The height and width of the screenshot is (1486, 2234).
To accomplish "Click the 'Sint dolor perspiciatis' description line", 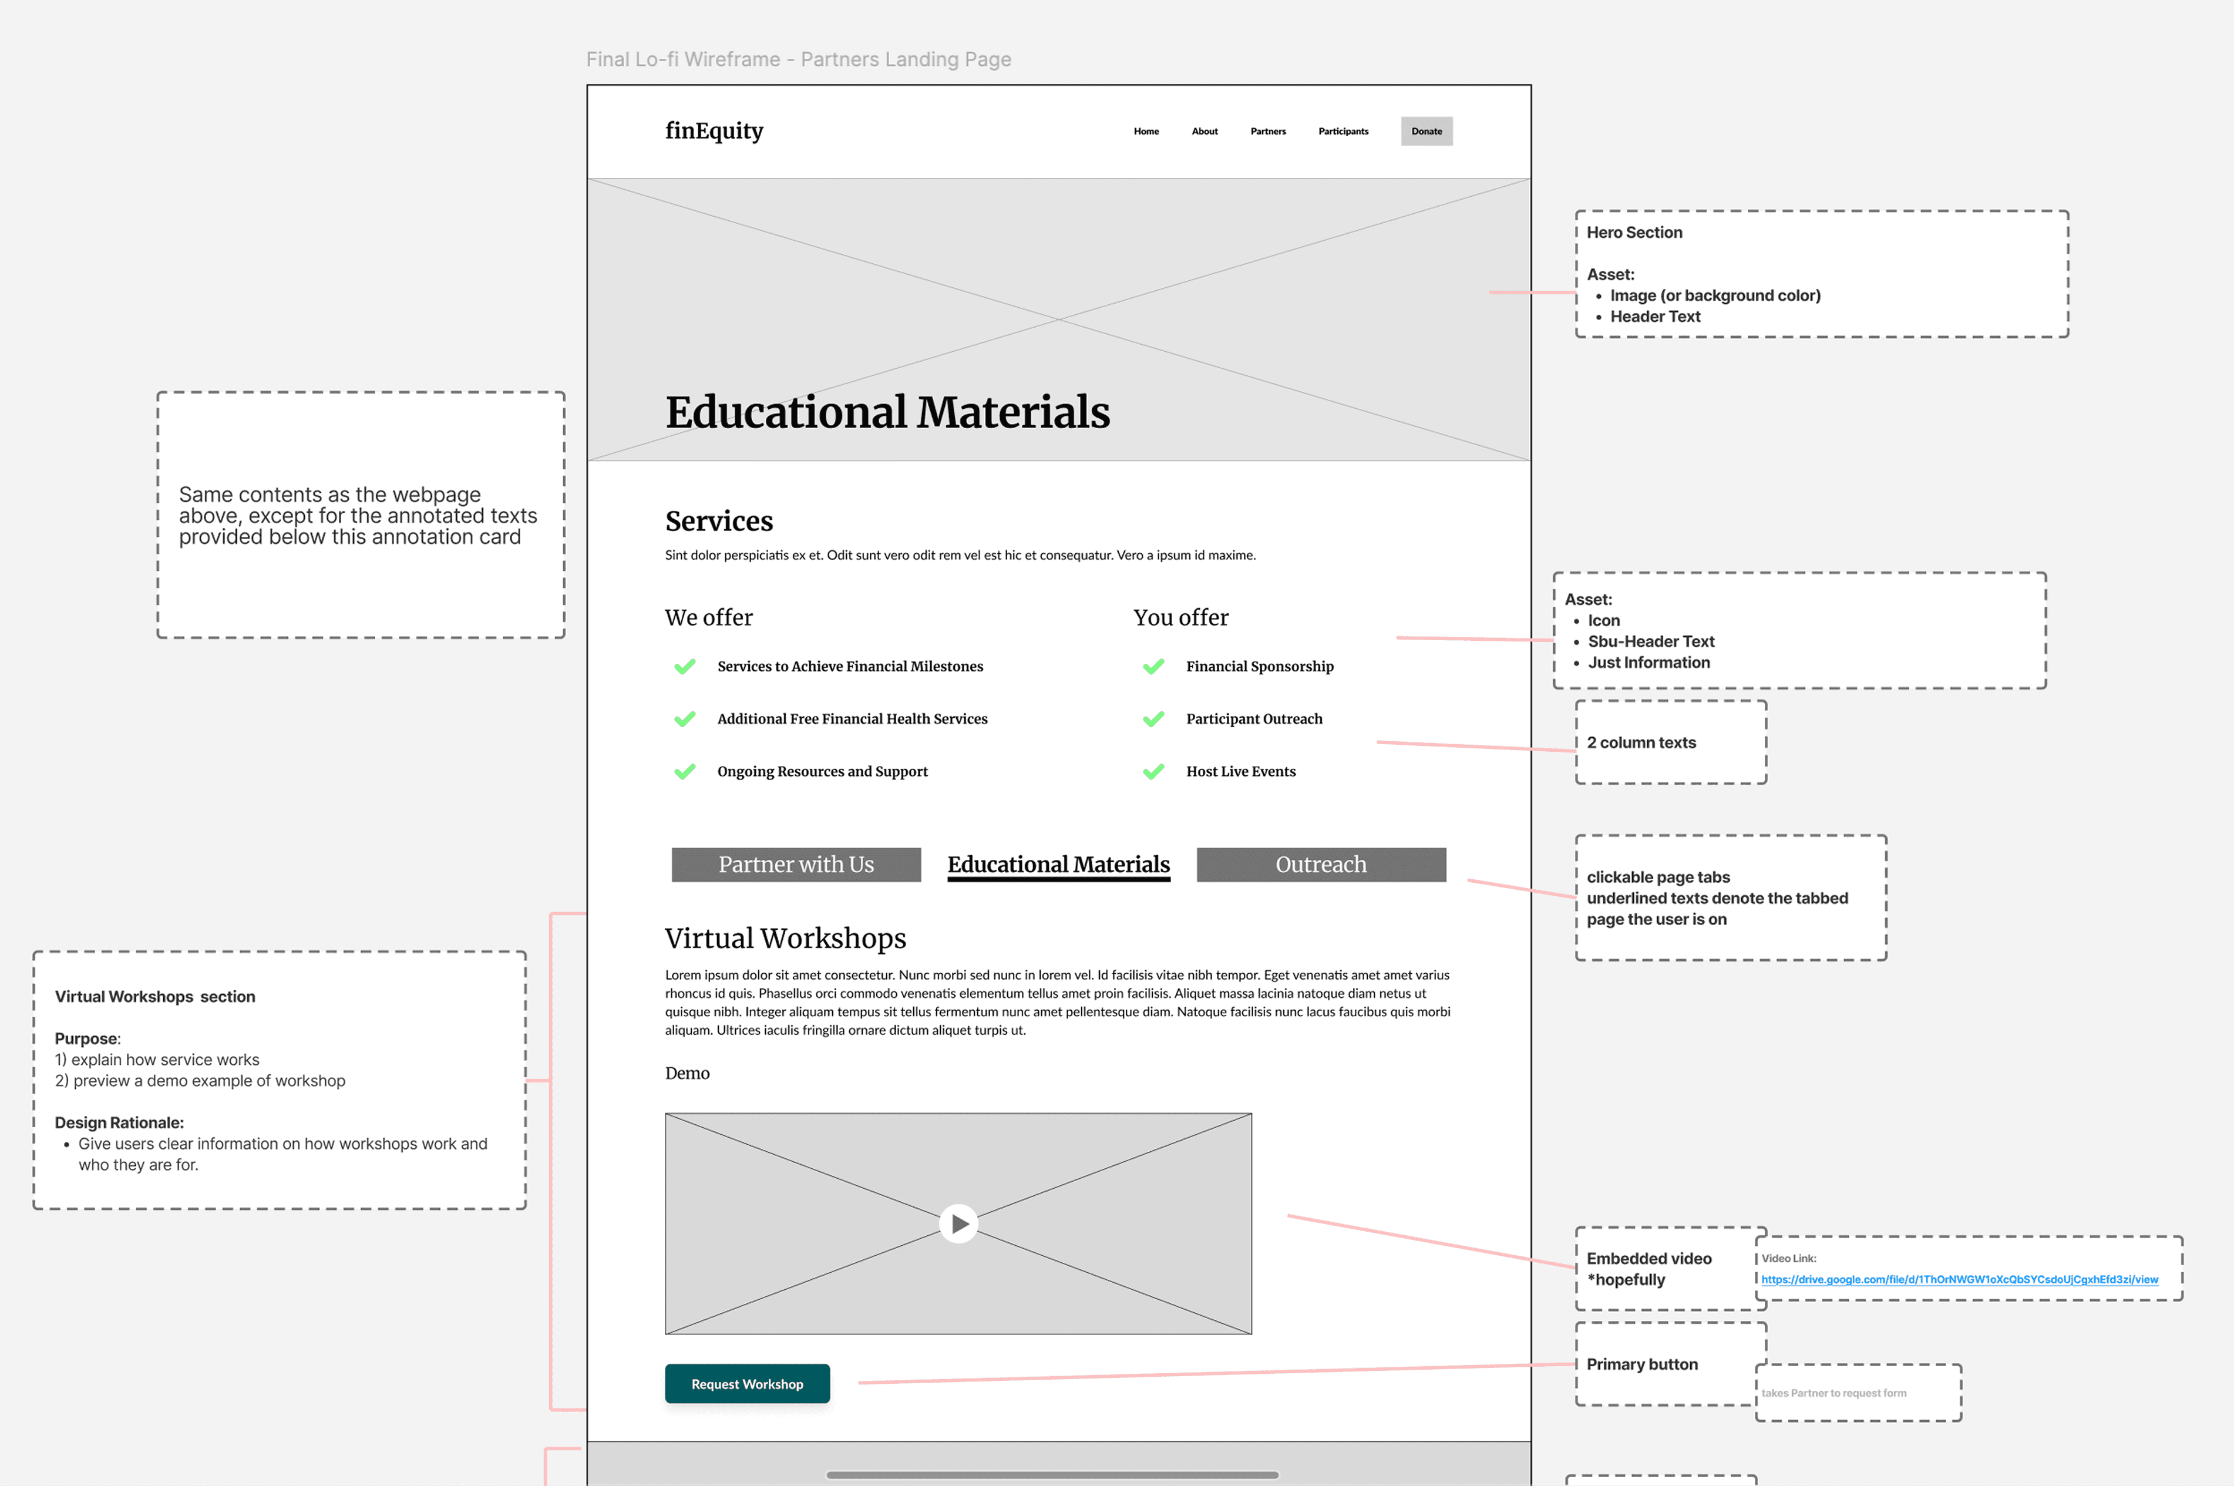I will point(960,556).
